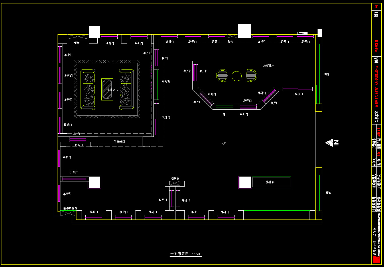Image resolution: width=384 pixels, height=267 pixels.
Task: Select the white column at top center wall
Action: pos(244,31)
